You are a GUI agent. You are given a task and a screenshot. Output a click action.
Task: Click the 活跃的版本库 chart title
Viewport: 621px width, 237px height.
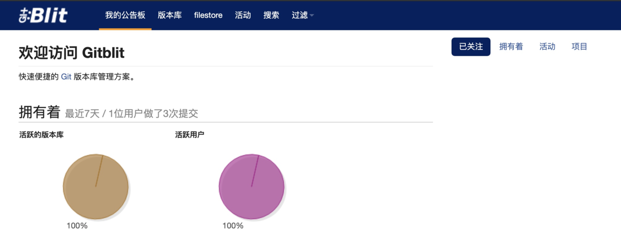[x=42, y=135]
